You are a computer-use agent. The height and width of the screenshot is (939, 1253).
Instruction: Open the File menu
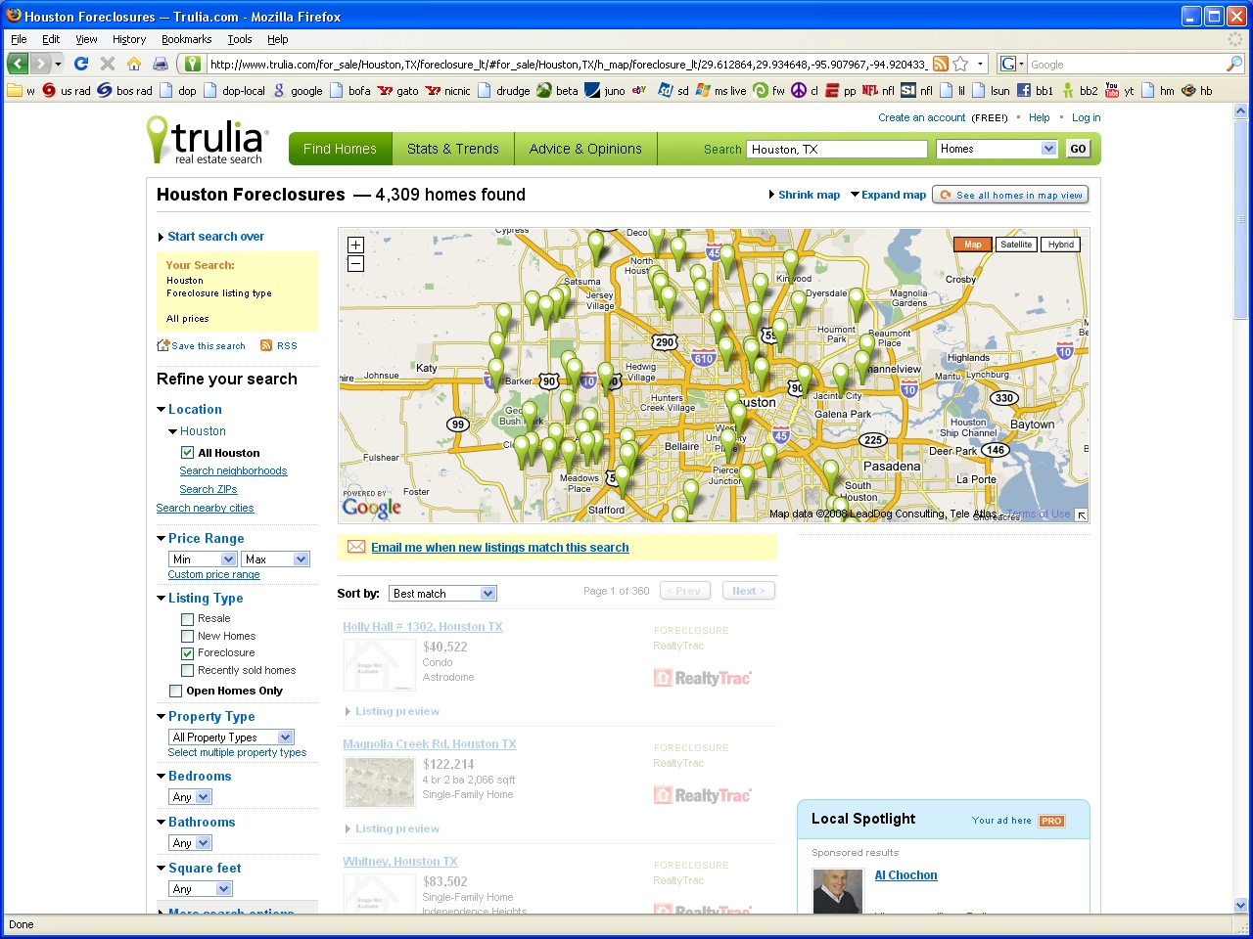coord(19,39)
